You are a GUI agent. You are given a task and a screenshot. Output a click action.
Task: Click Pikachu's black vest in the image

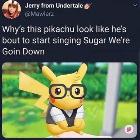coord(70,116)
